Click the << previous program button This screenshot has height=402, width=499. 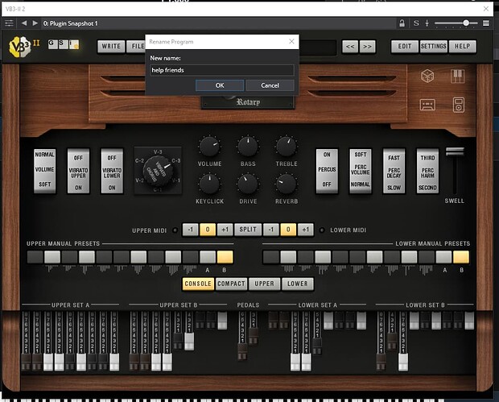(350, 47)
